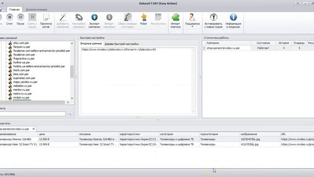
Task: Sort results by подкатегория column
Action: [219, 134]
